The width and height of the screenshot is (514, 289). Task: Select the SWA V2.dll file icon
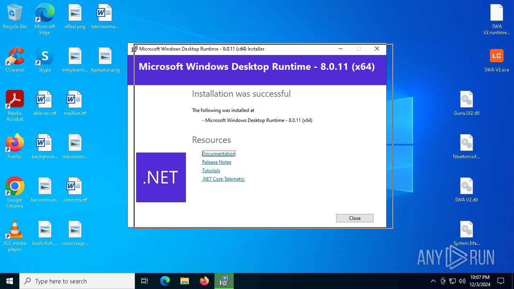(x=467, y=190)
